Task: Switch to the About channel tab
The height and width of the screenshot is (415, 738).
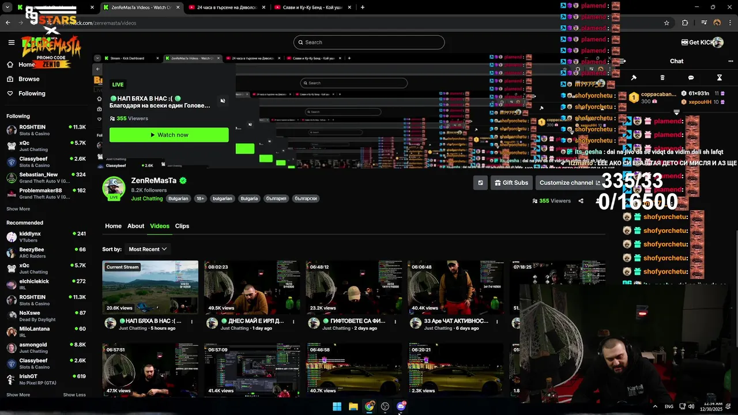Action: (135, 226)
